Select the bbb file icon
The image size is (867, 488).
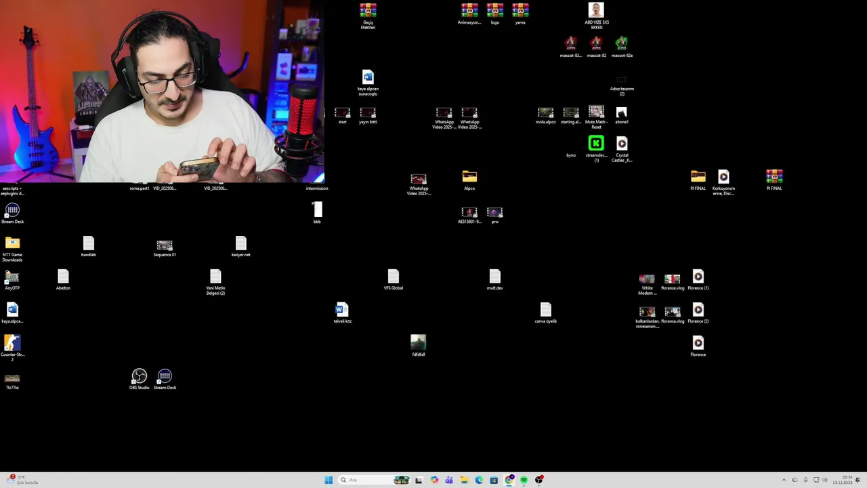click(317, 209)
